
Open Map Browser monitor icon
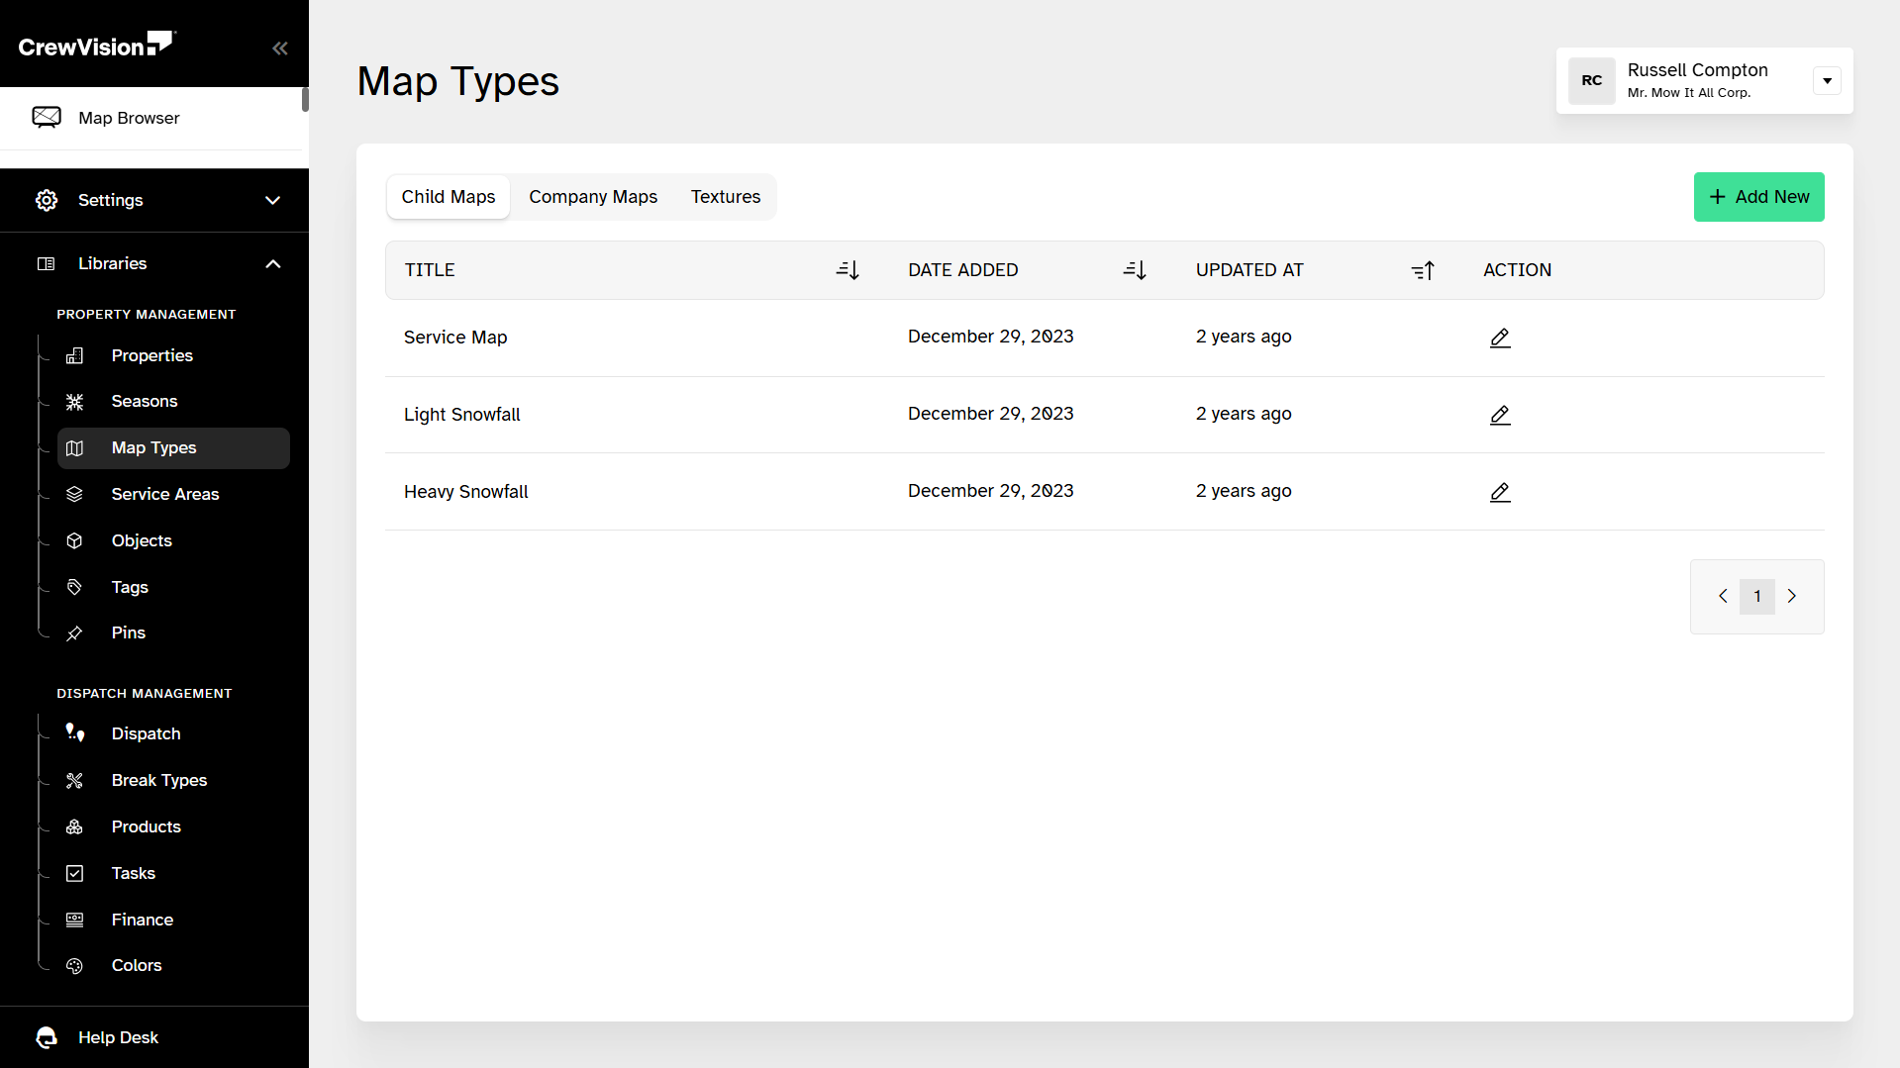[47, 118]
